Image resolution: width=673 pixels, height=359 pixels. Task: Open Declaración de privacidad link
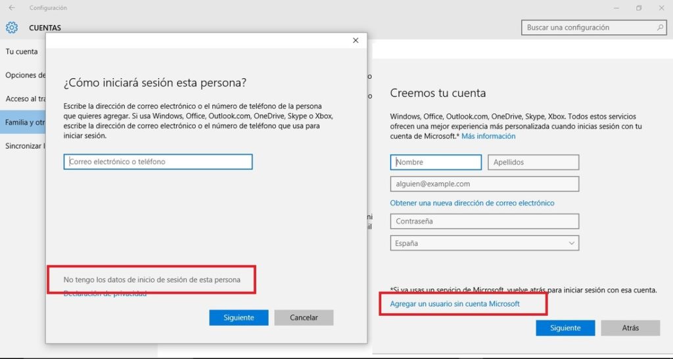pos(105,293)
